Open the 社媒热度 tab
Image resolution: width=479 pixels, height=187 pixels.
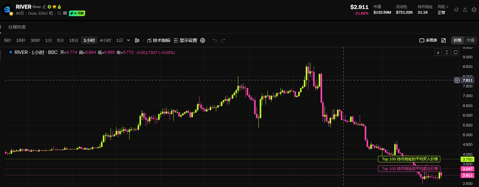(17, 27)
